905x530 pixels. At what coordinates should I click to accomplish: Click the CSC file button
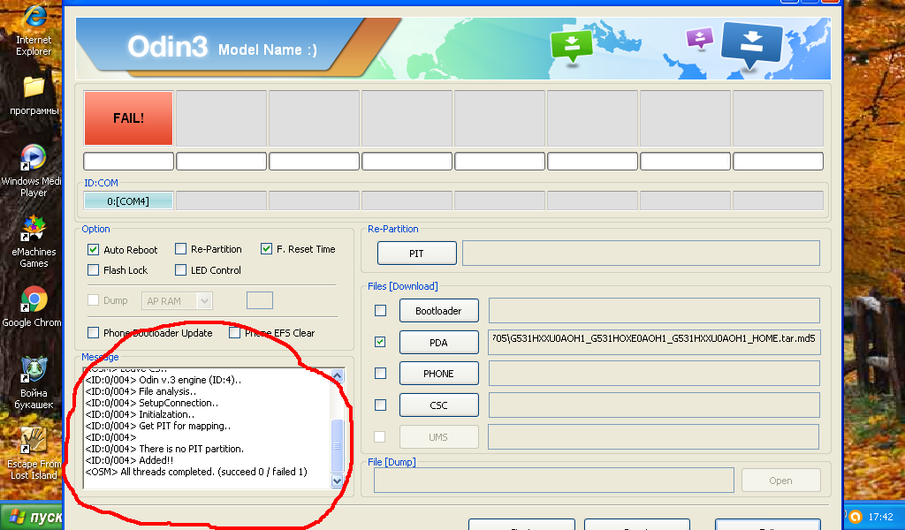tap(438, 405)
